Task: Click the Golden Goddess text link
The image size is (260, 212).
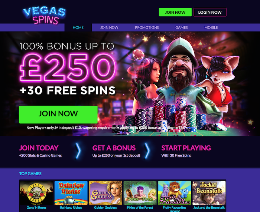Action: tap(105, 208)
